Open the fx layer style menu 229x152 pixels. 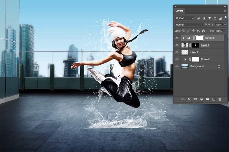(x=189, y=99)
